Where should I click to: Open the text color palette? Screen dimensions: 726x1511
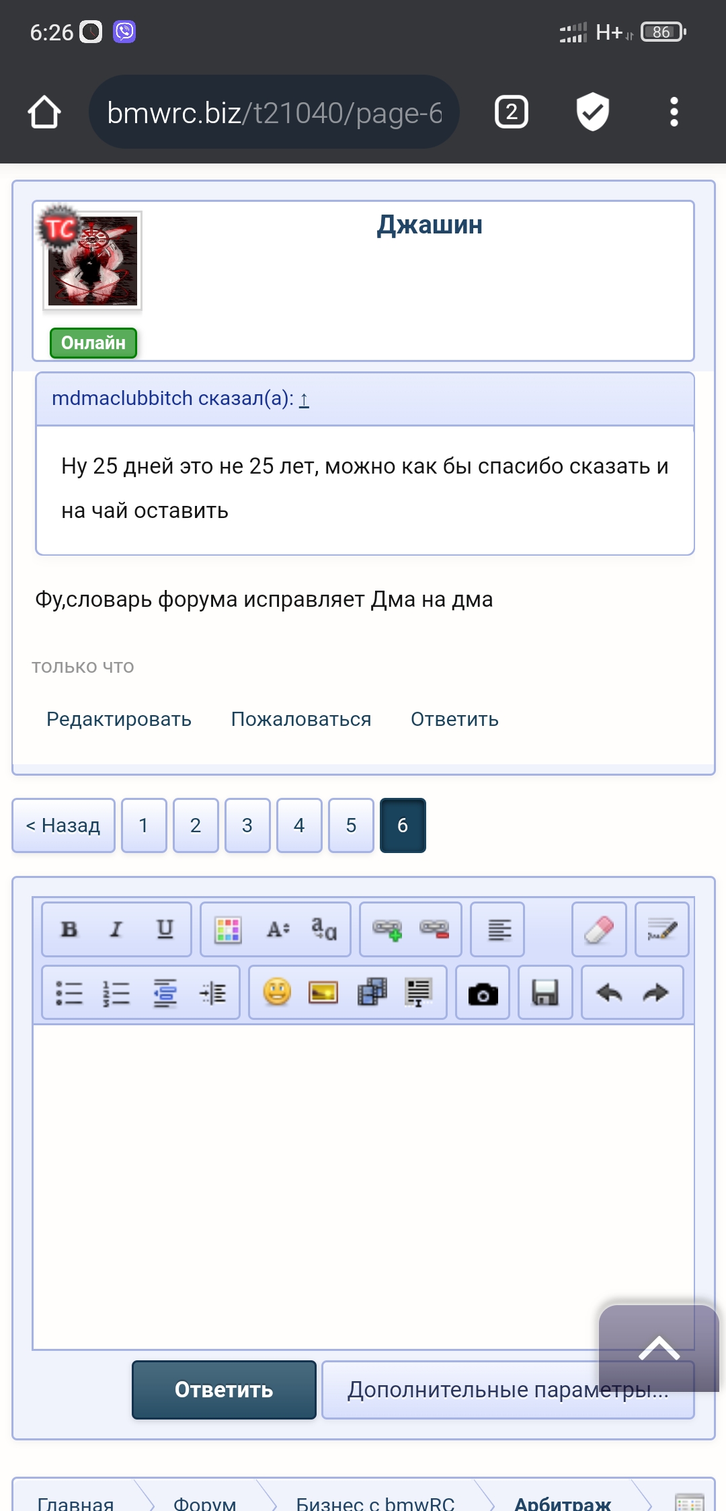point(228,930)
